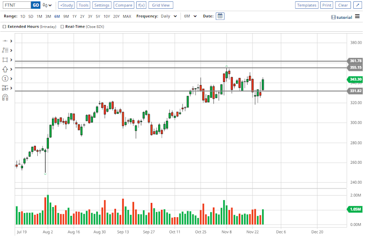Click the expand chart arrow icon
The image size is (368, 243).
[x=357, y=5]
